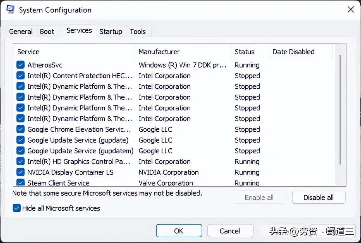The width and height of the screenshot is (361, 243).
Task: Switch to the General tab
Action: point(21,32)
